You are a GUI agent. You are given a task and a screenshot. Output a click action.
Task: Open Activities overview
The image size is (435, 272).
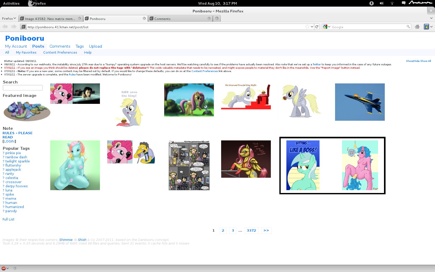point(11,3)
